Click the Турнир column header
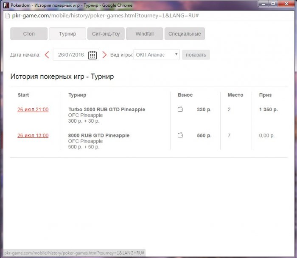This screenshot has height=258, width=297. (77, 95)
